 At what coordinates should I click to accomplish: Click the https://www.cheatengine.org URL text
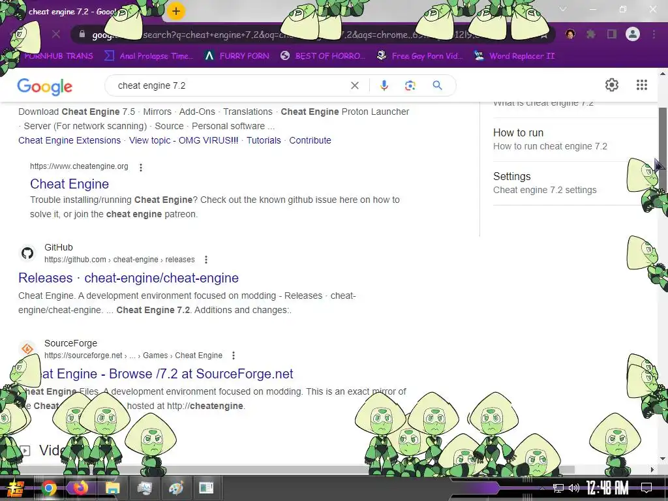(x=79, y=166)
